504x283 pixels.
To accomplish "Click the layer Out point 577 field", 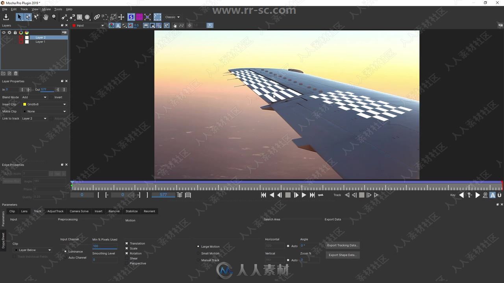I will pos(47,90).
